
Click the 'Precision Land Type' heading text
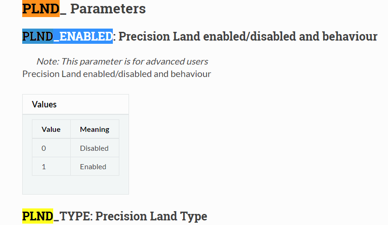[x=151, y=216]
